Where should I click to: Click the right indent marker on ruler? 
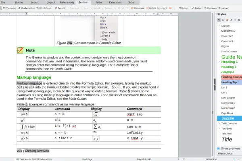coord(157,14)
